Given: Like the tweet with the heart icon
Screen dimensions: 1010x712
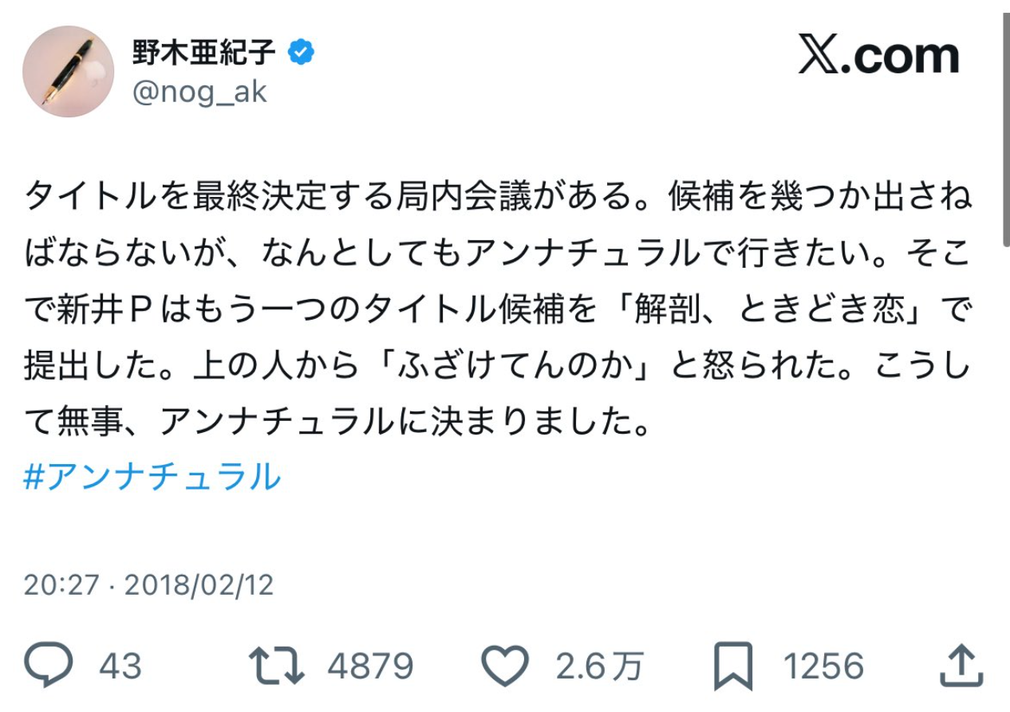Looking at the screenshot, I should click(506, 667).
